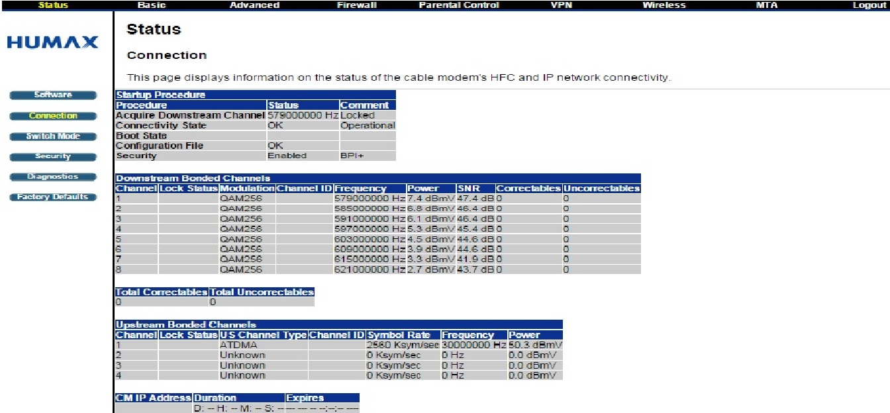Click the Locked comment cell
890x413 pixels.
point(368,115)
